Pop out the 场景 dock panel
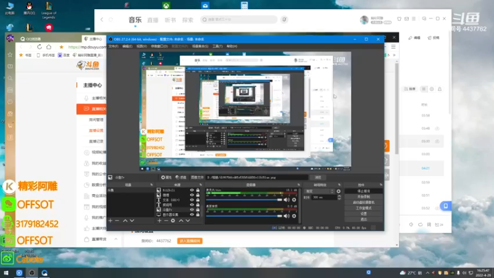The image size is (494, 278). coord(151,185)
